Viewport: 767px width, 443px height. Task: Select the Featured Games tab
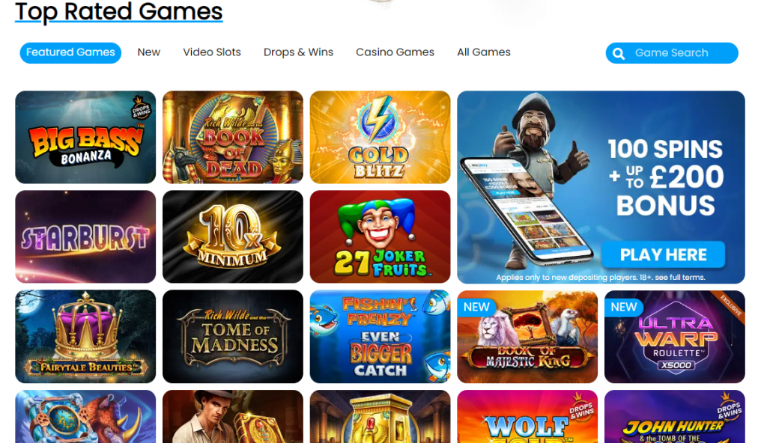pos(70,53)
